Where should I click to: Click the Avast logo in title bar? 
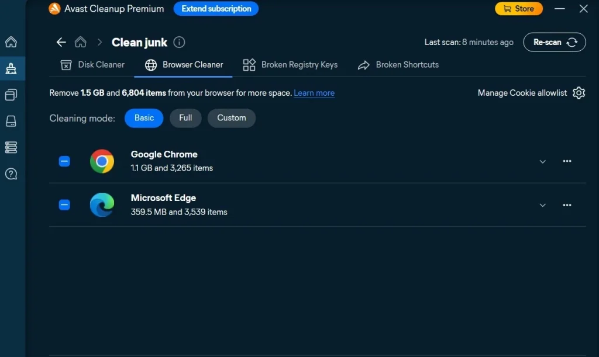tap(54, 8)
